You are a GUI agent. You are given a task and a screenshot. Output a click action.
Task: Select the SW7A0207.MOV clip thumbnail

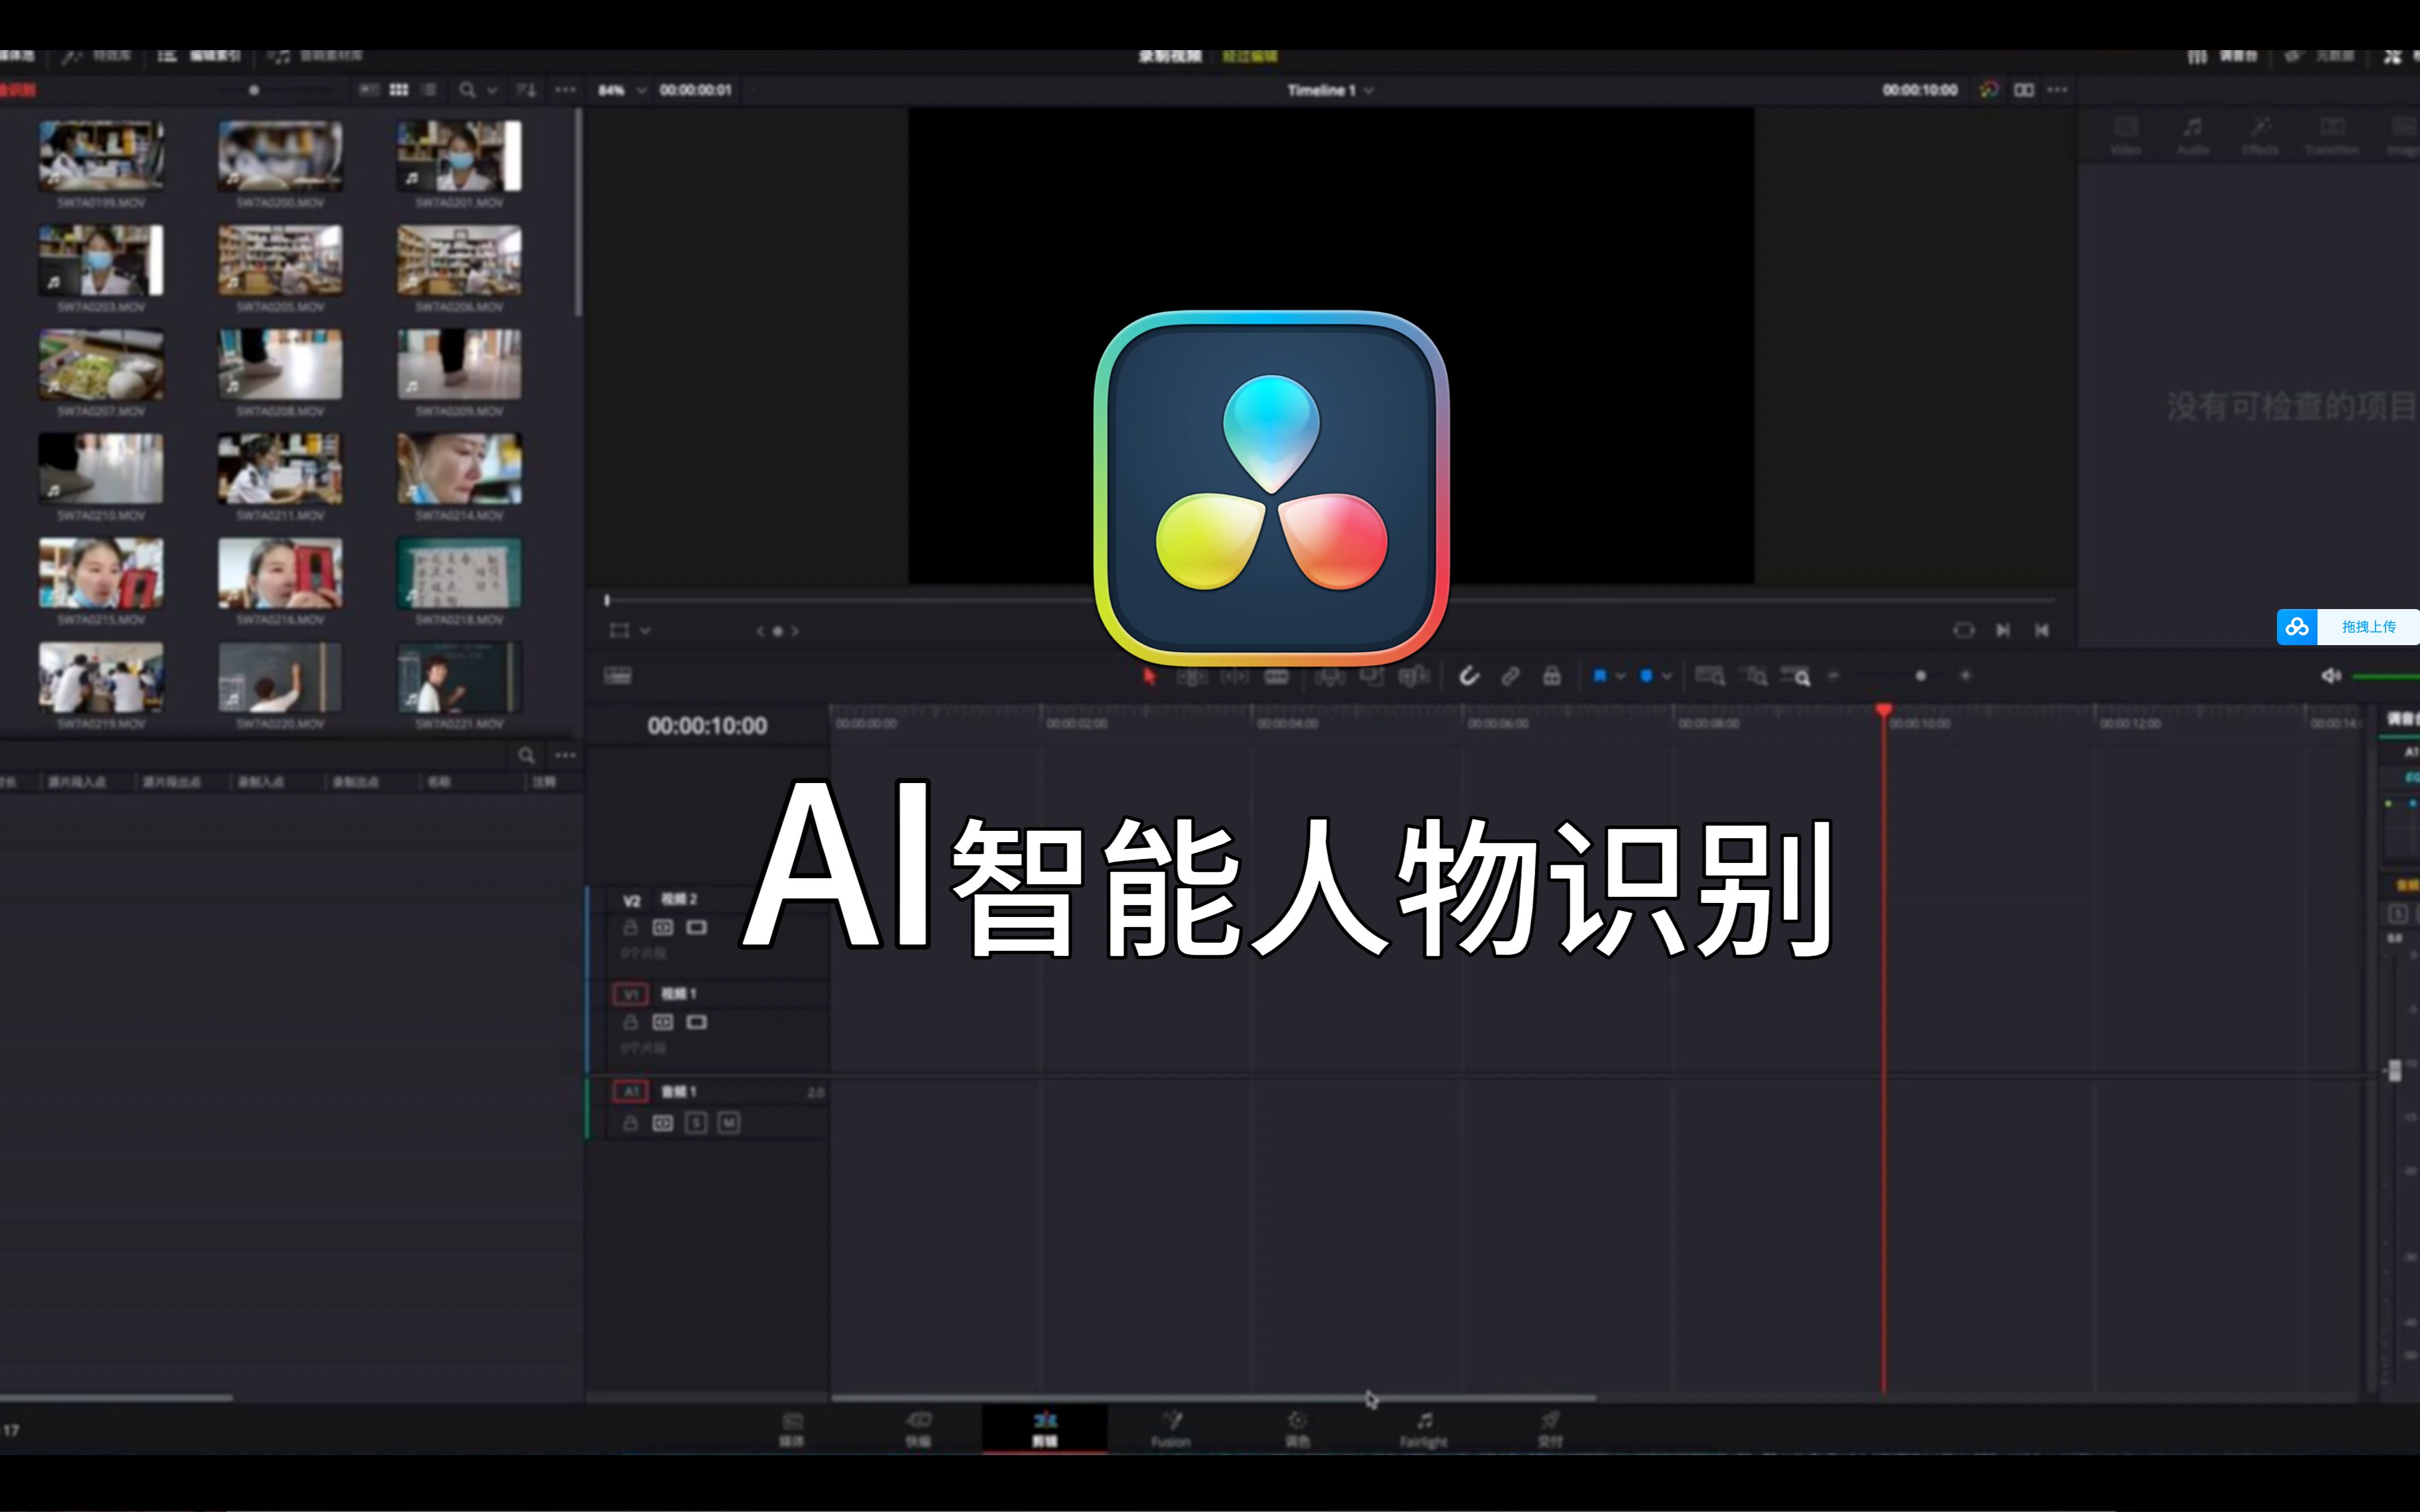[x=101, y=364]
